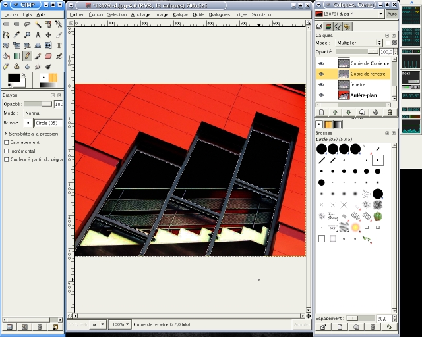The height and width of the screenshot is (337, 422).
Task: Select the Free Select lasso tool
Action: click(x=27, y=24)
